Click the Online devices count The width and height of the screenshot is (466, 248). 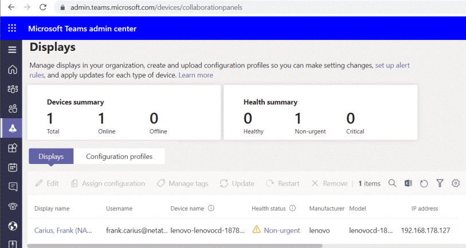[x=101, y=118]
